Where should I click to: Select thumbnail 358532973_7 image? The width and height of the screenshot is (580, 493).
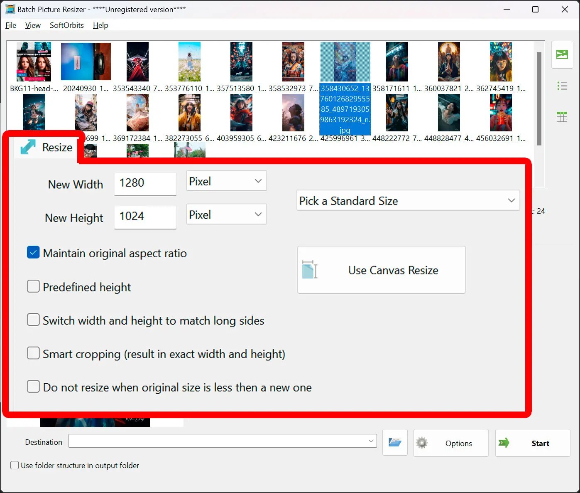tap(293, 62)
